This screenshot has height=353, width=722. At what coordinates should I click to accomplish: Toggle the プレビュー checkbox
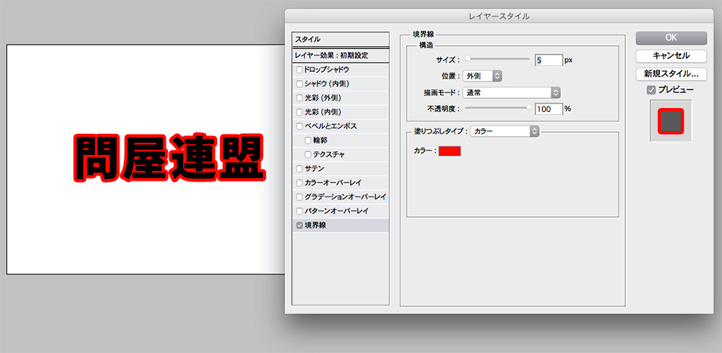651,90
